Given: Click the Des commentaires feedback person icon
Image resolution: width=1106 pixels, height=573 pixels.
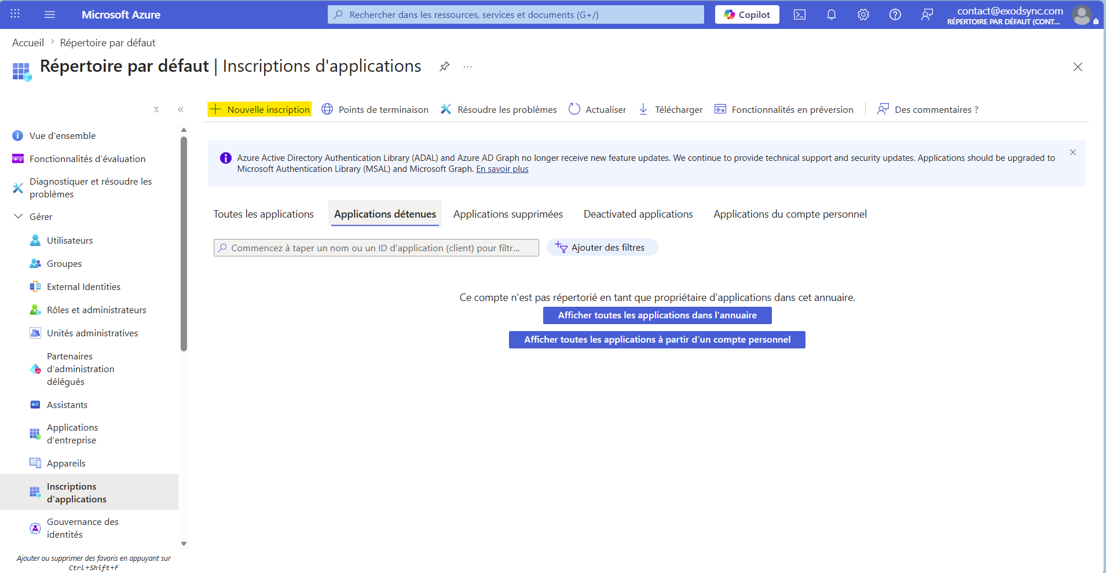Looking at the screenshot, I should 883,109.
